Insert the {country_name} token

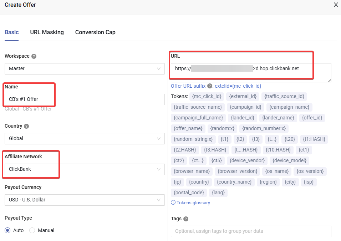(234, 182)
